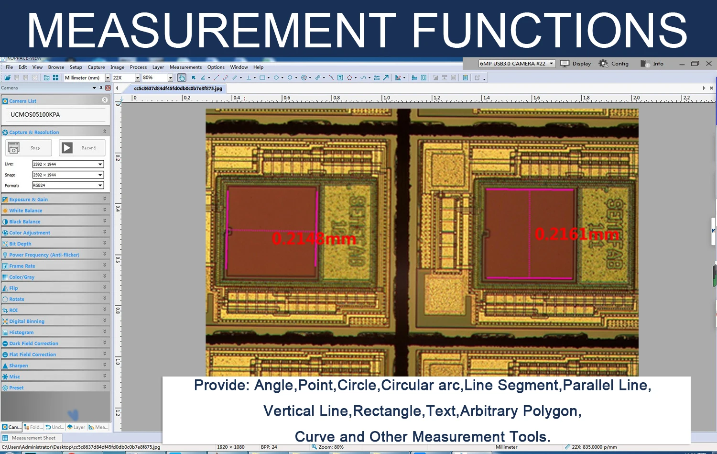Expand the Exposure & Gain section
The image size is (717, 454).
coord(55,199)
